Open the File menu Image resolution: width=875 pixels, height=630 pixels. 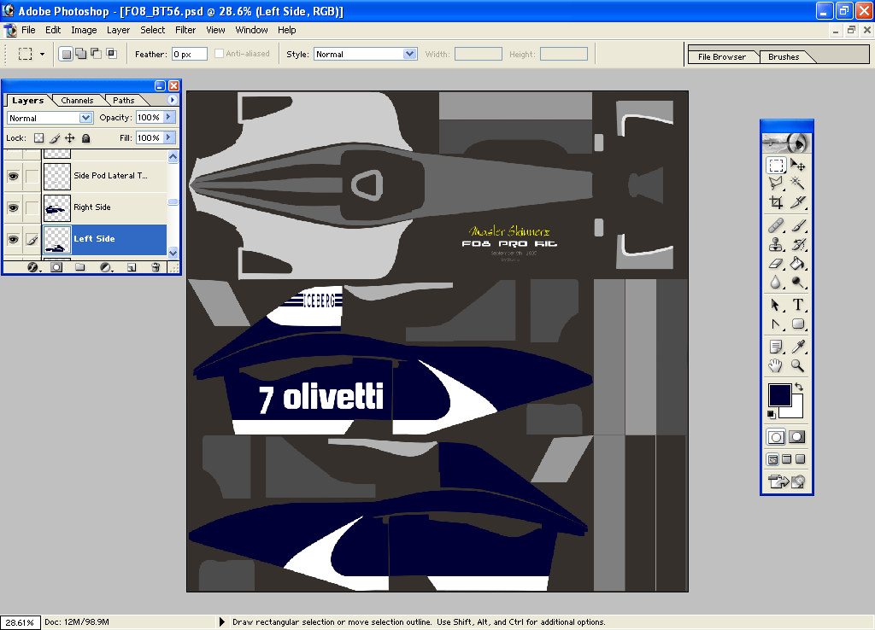28,30
